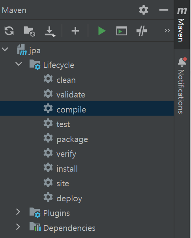Click the gear icon beside deploy
The height and width of the screenshot is (238, 191).
point(48,197)
